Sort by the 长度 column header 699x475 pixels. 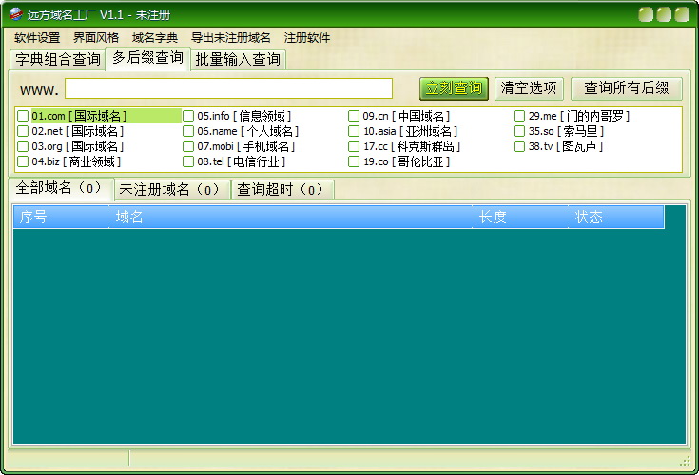[x=520, y=218]
